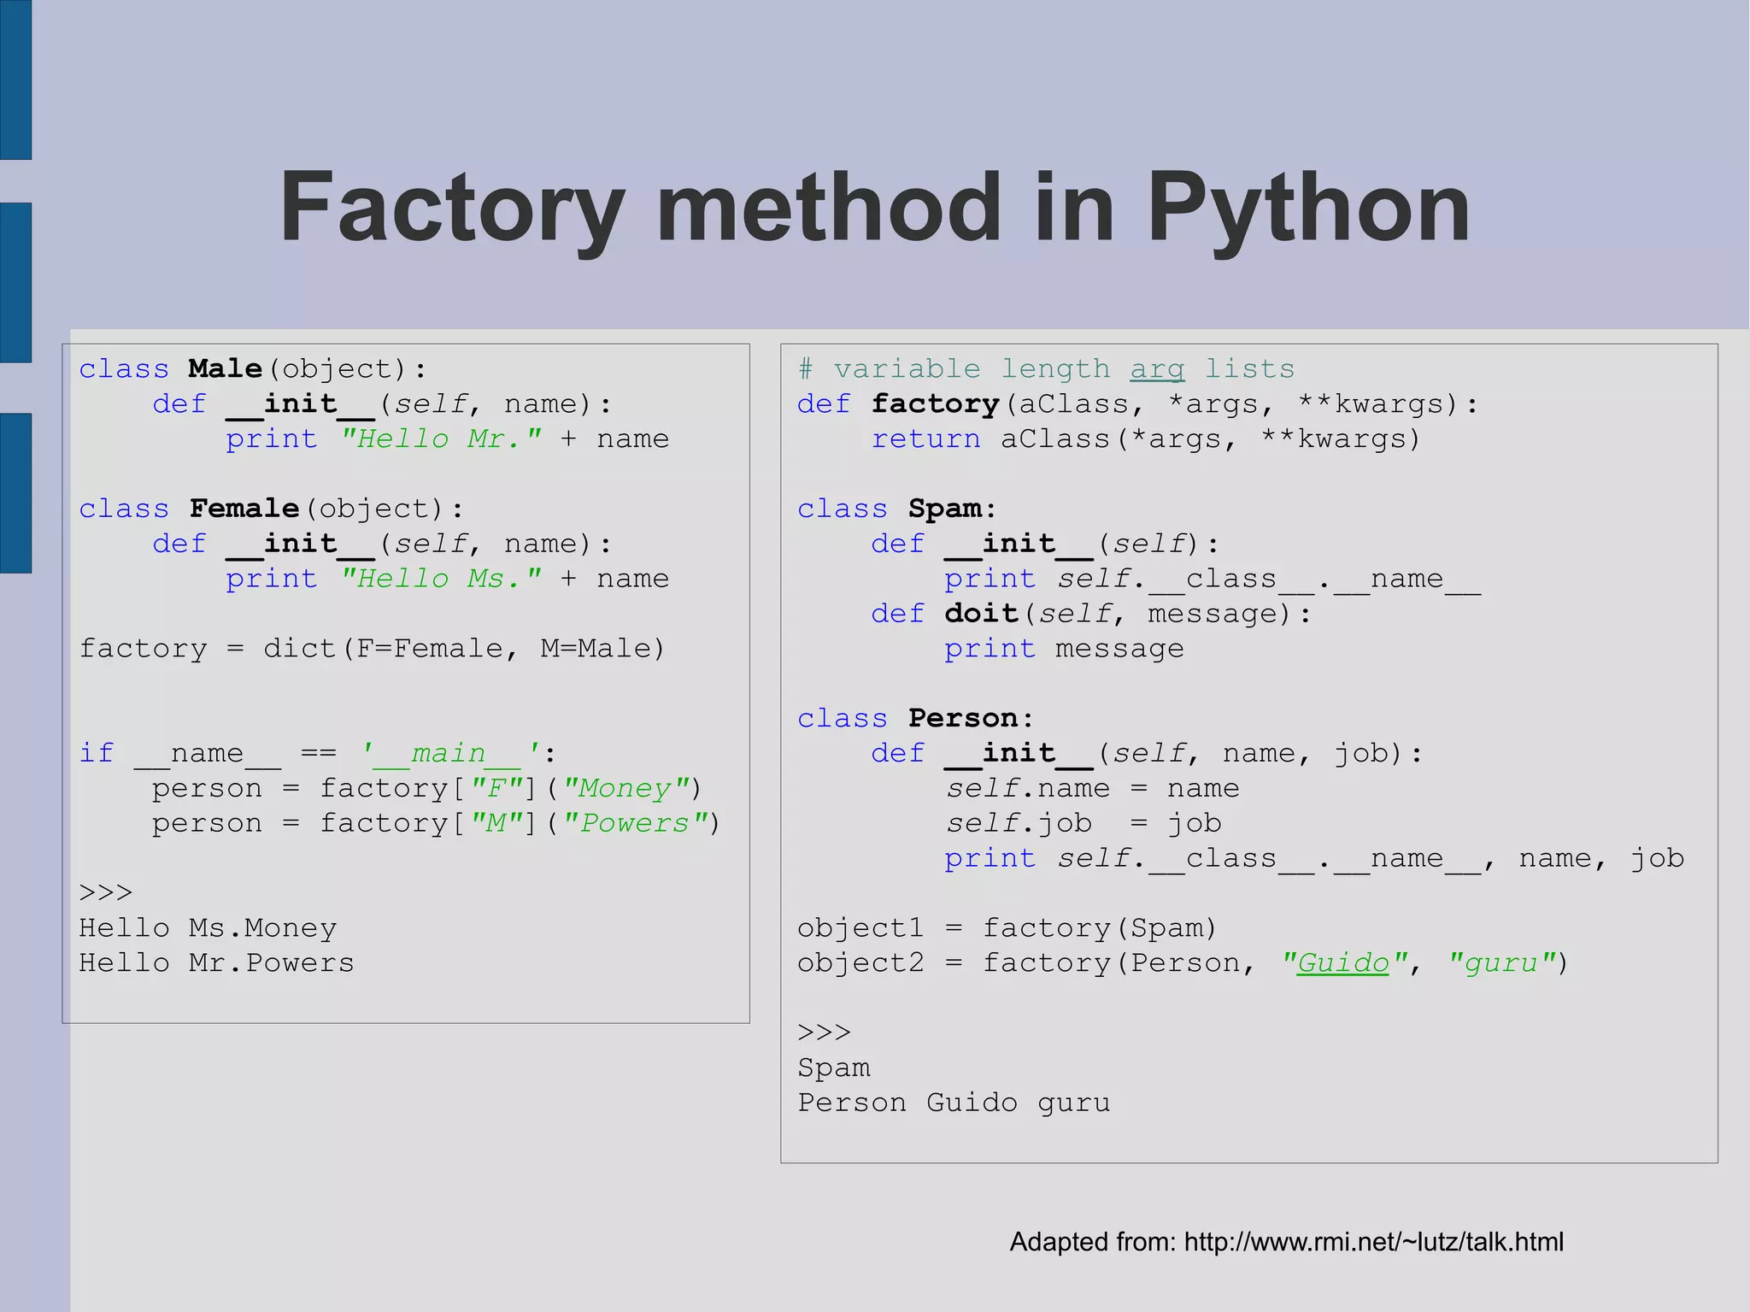
Task: Click the top blue sidebar rectangle
Action: point(15,79)
